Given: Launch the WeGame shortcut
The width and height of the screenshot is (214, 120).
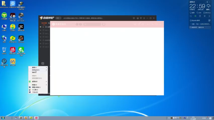Looking at the screenshot, I should point(21,39).
